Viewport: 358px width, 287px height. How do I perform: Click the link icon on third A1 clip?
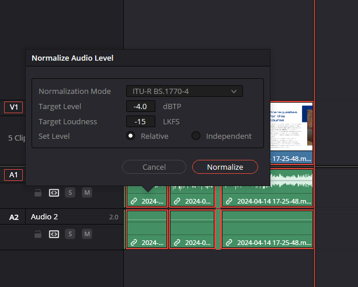point(229,201)
